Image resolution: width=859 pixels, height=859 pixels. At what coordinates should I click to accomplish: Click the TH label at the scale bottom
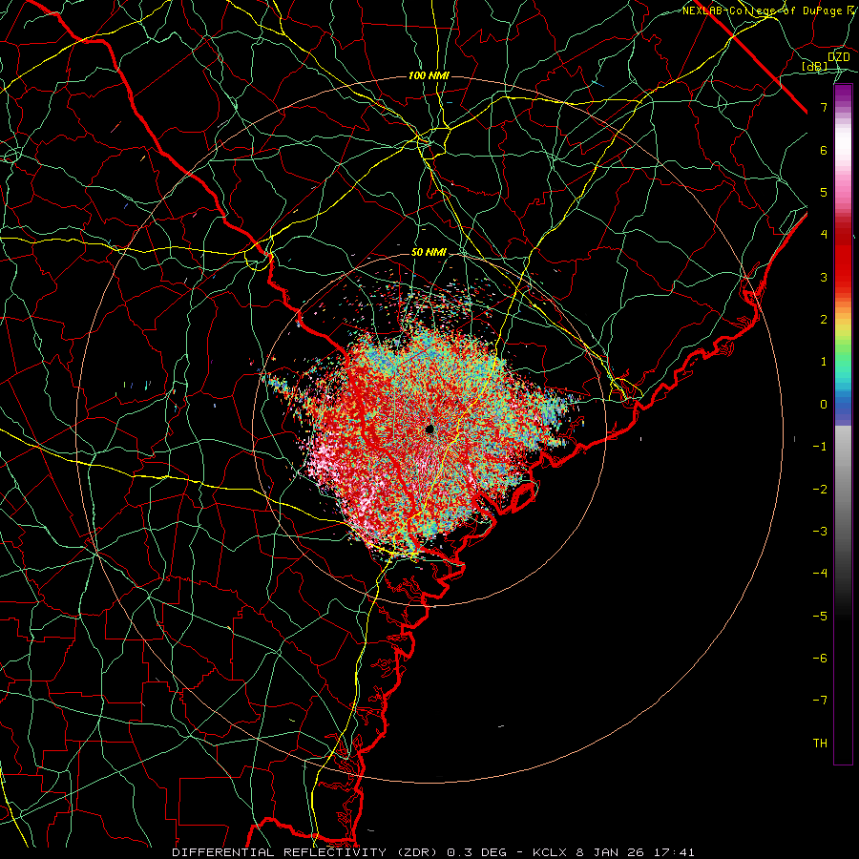(x=820, y=744)
